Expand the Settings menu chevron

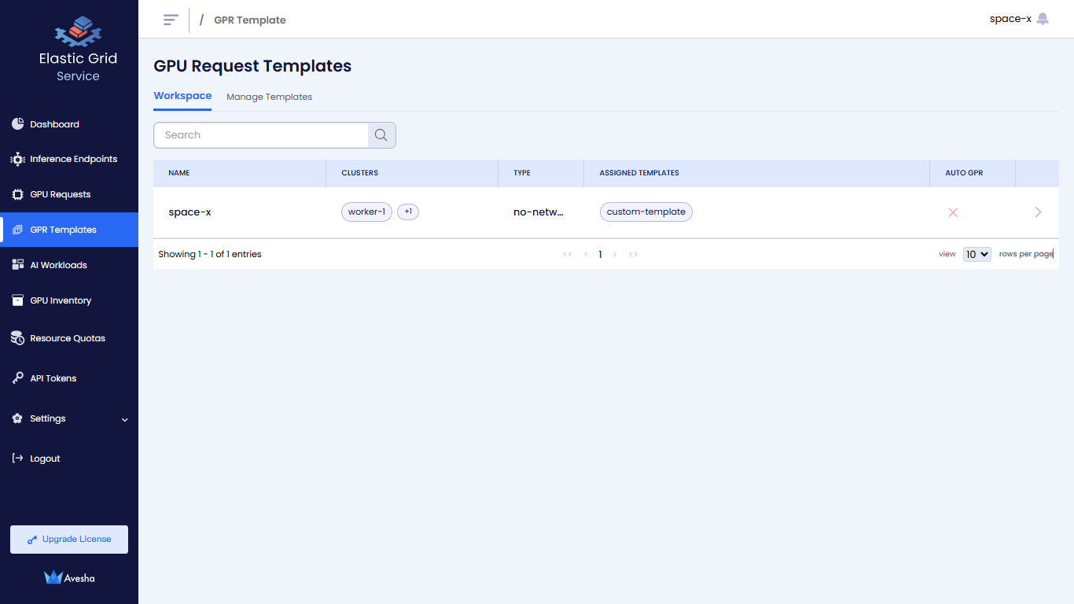click(124, 419)
